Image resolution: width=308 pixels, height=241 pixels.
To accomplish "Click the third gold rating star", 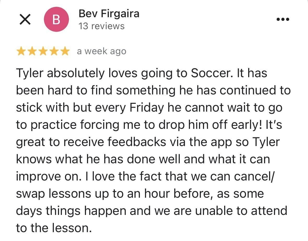I will pyautogui.click(x=43, y=52).
